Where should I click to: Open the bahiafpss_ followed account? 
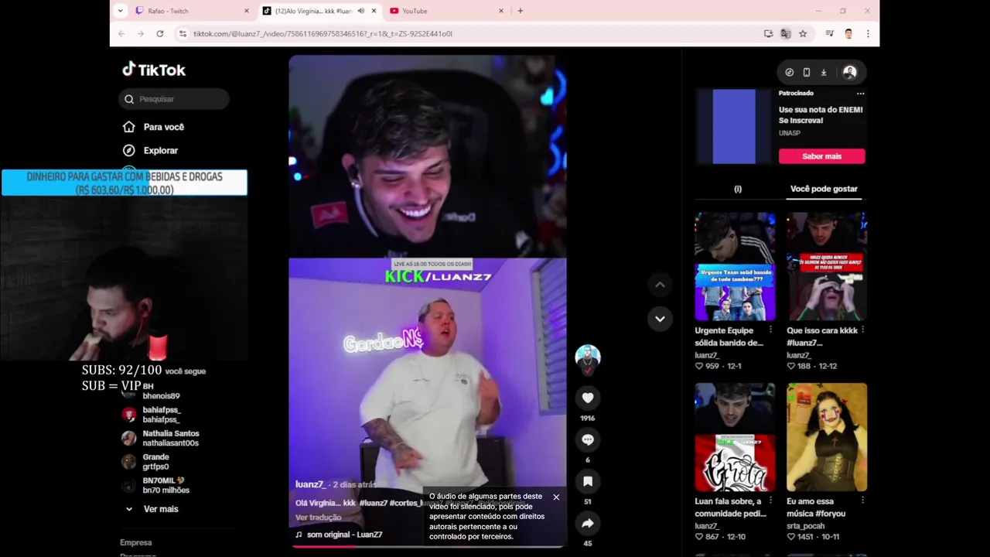point(152,415)
